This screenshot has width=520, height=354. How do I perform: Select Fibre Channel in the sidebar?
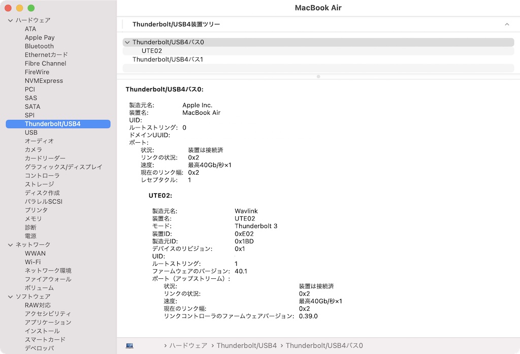tap(45, 63)
